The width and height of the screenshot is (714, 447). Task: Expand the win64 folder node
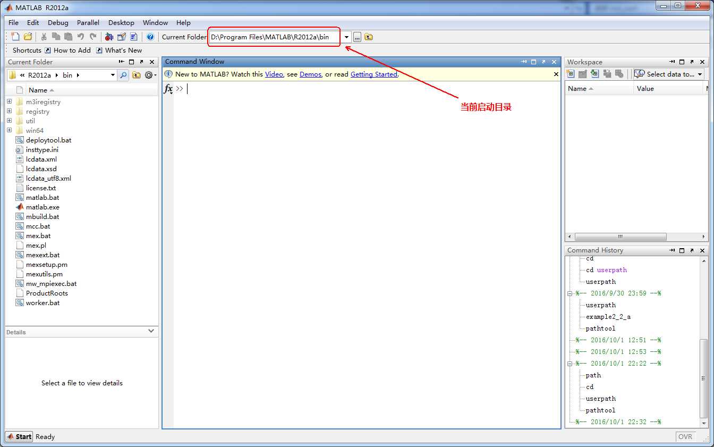pyautogui.click(x=9, y=130)
